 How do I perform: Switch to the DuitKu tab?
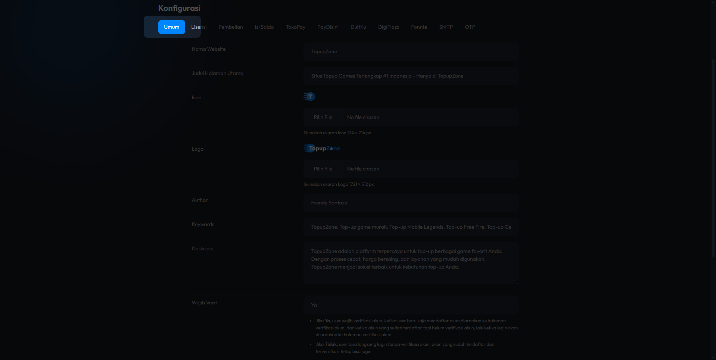tap(358, 27)
